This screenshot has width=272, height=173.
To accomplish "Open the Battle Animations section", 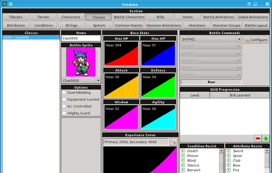I will coord(219,17).
